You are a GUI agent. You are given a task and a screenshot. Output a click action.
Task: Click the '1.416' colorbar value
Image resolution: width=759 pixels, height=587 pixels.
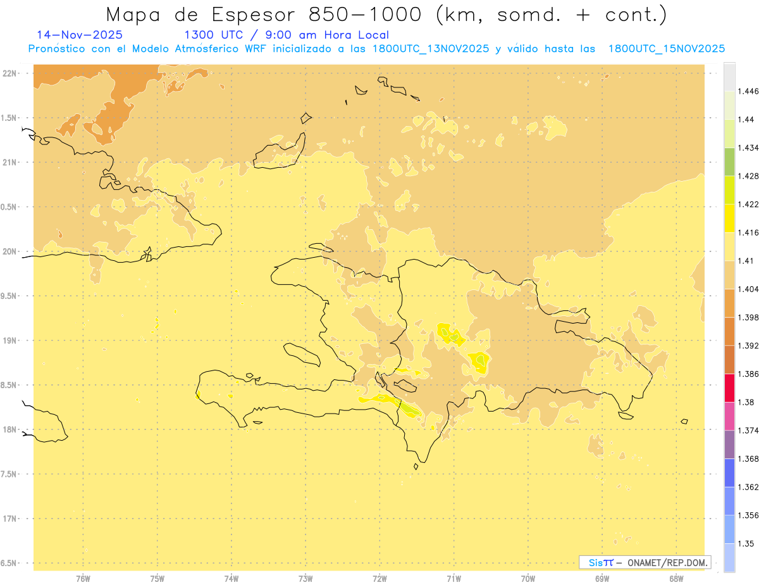[750, 232]
